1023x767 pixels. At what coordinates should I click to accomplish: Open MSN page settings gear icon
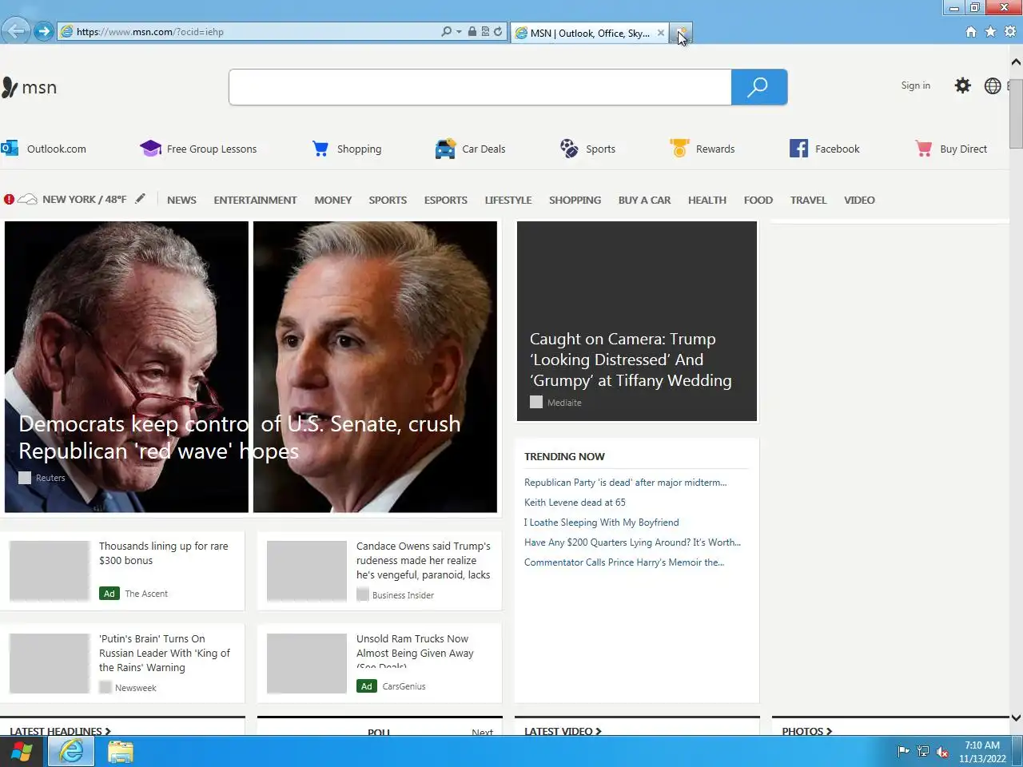(x=962, y=85)
